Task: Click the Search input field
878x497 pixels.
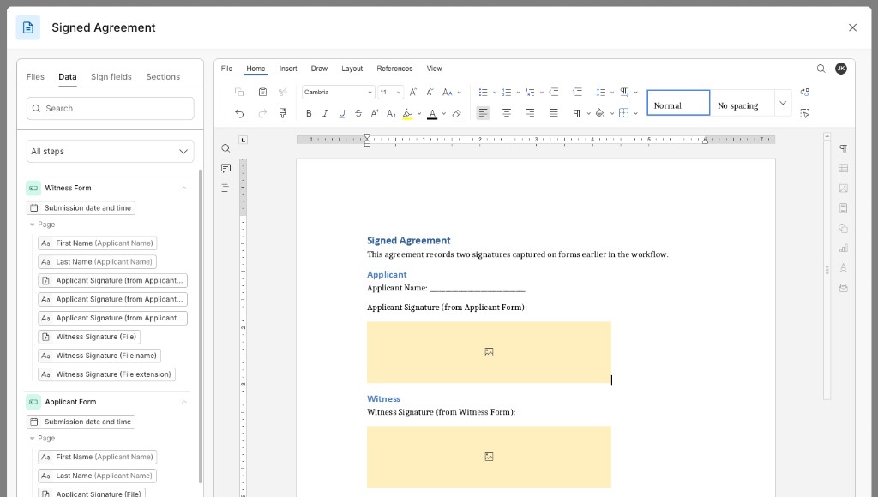Action: pyautogui.click(x=111, y=109)
